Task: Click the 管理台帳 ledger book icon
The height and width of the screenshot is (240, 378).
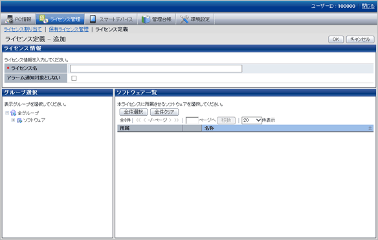Action: 146,19
